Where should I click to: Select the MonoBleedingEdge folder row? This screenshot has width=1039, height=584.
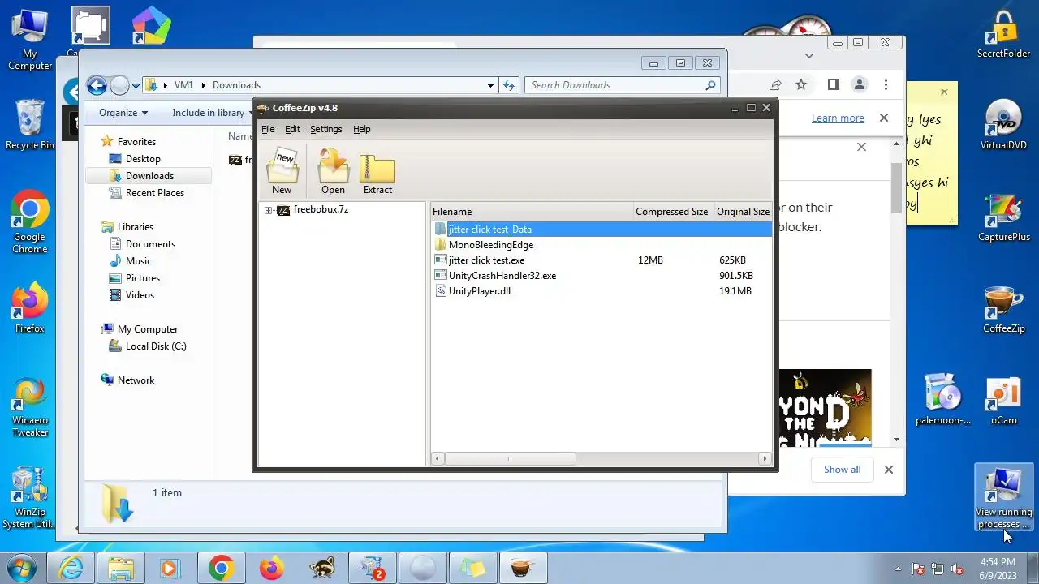pyautogui.click(x=601, y=245)
